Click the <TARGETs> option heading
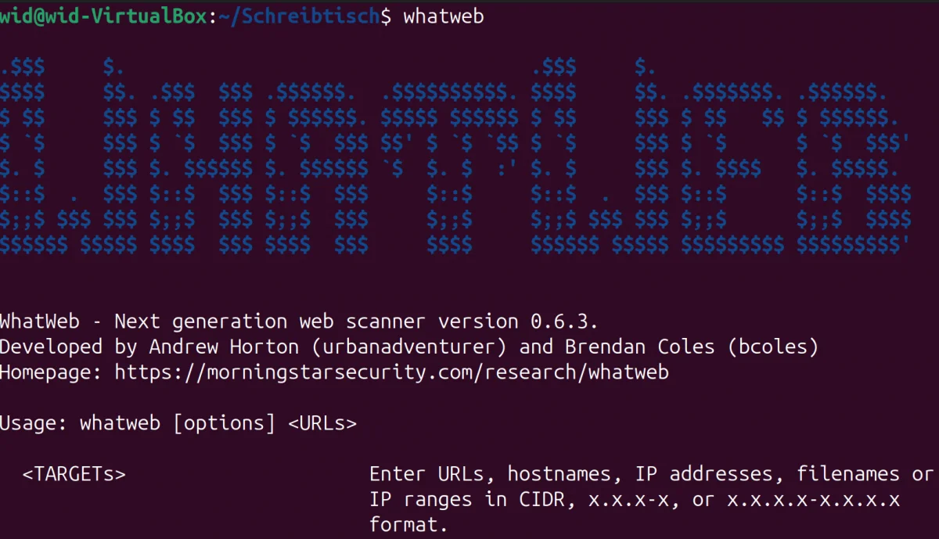Image resolution: width=939 pixels, height=539 pixels. coord(74,474)
